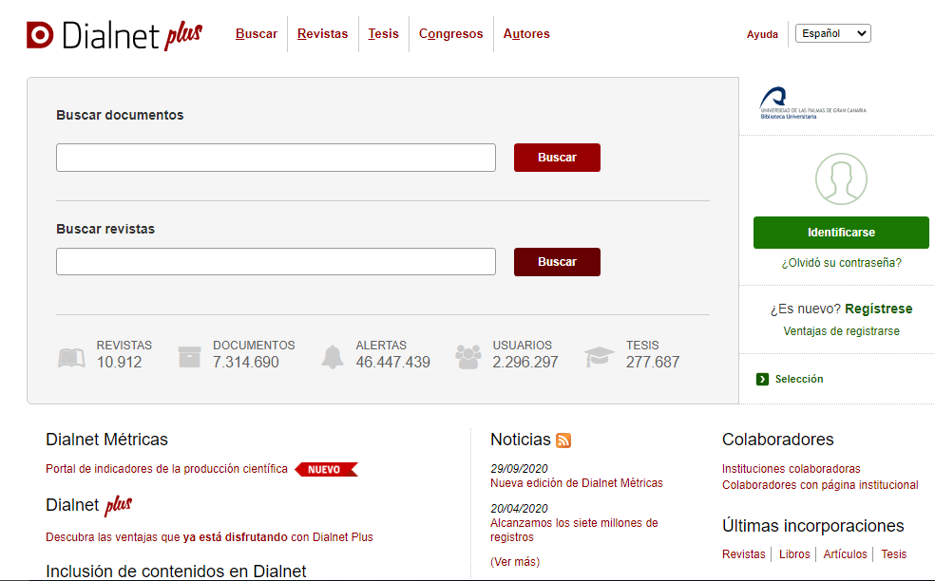
Task: Click the Dialnet plus heading logo below Métricas
Action: 89,505
